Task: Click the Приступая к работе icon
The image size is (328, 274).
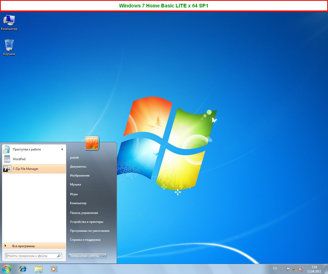Action: pyautogui.click(x=7, y=149)
